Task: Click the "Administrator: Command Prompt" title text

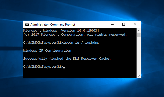Action: (x=53, y=25)
